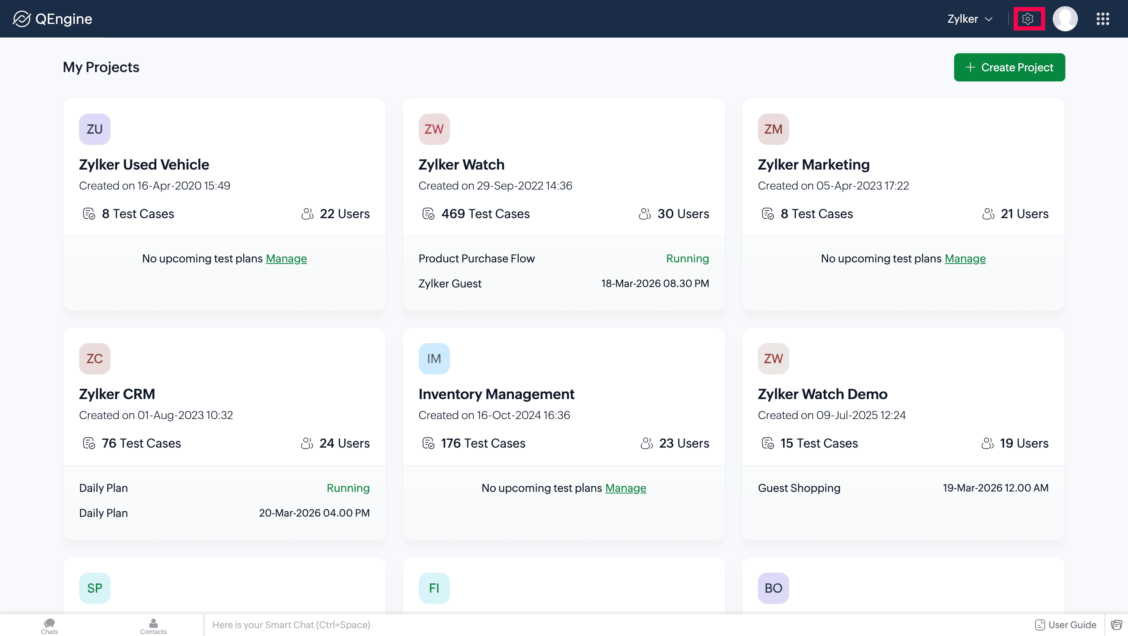The height and width of the screenshot is (636, 1128).
Task: Click 76 Test Cases count
Action: coord(141,443)
